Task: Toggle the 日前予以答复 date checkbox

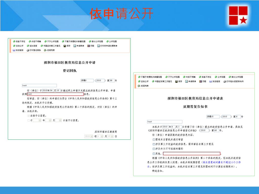Action: point(29,120)
